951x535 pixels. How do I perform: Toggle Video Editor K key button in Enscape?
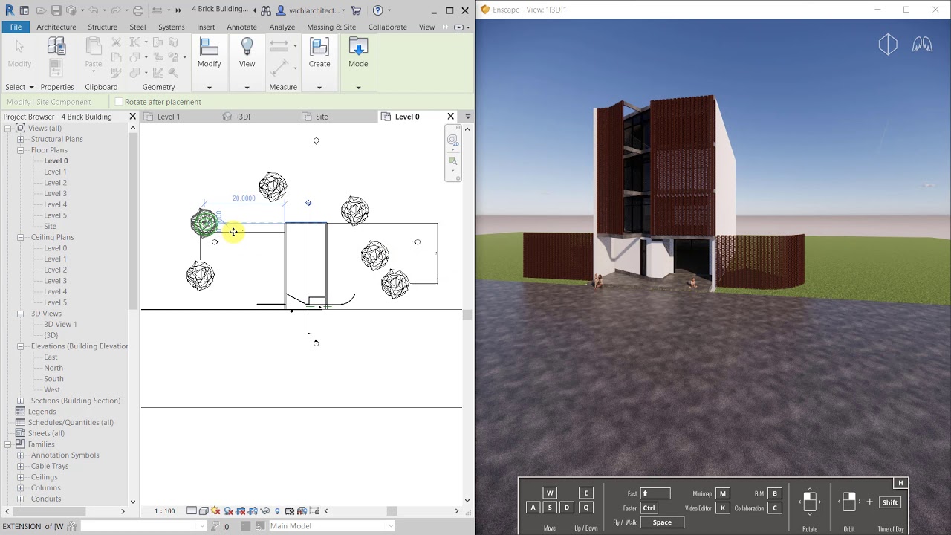pos(722,508)
